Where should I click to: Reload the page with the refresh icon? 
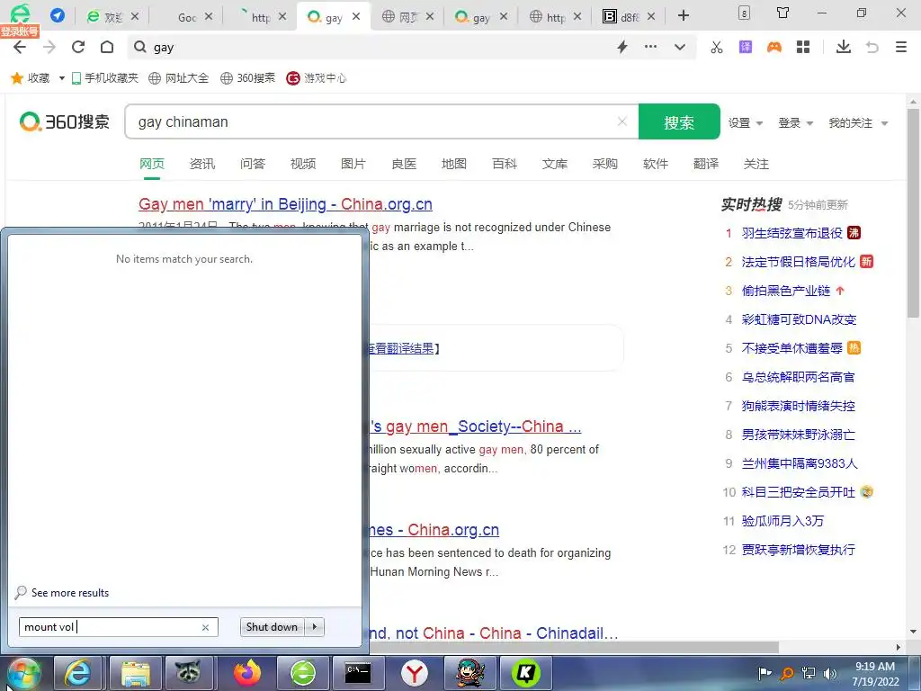click(78, 47)
